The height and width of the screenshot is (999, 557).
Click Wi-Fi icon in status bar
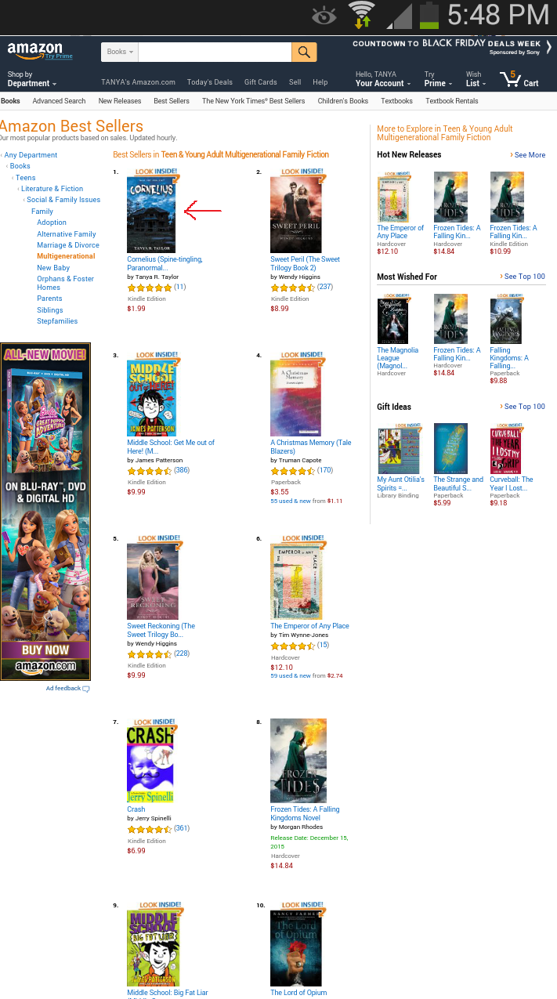click(x=362, y=15)
